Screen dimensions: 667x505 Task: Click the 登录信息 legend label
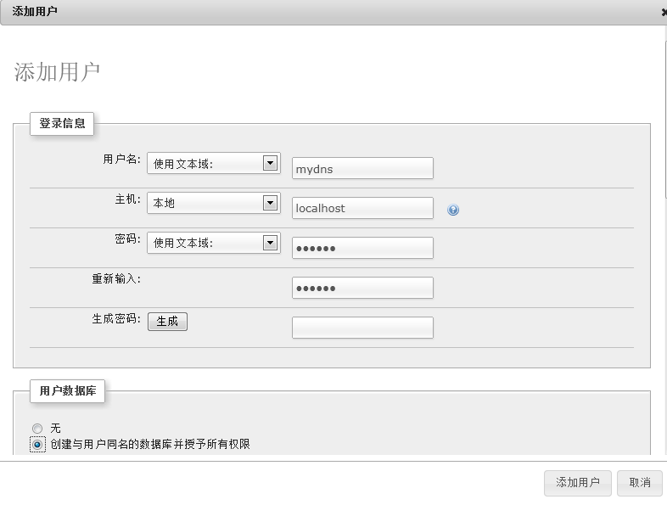pos(62,123)
